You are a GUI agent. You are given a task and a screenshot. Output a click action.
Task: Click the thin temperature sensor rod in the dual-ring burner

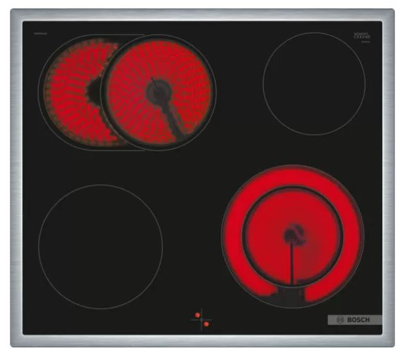coord(292,263)
